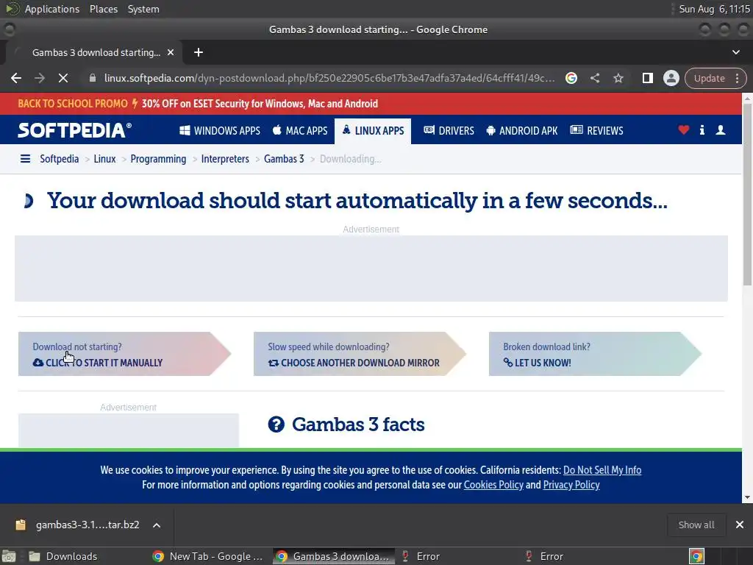Go back to the previous page
Viewport: 753px width, 565px height.
pyautogui.click(x=16, y=78)
